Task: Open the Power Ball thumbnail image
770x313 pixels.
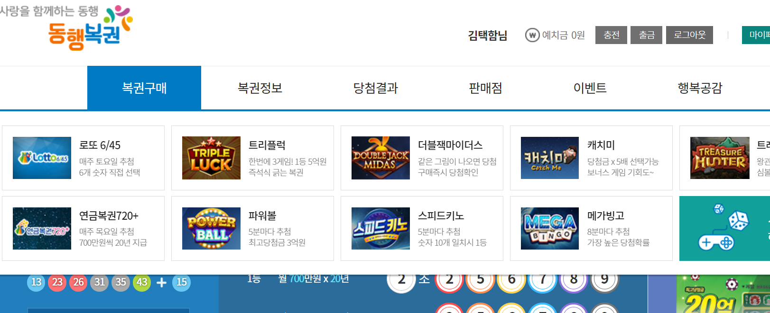Action: click(x=211, y=228)
